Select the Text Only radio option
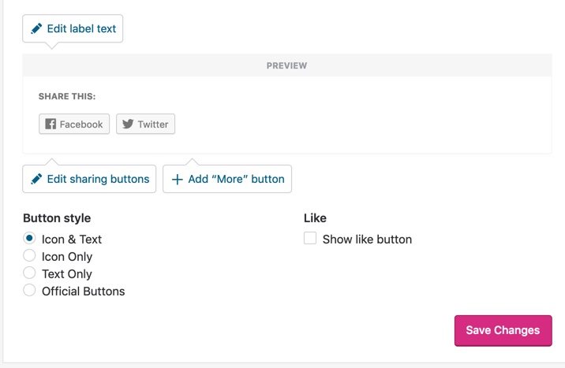The width and height of the screenshot is (565, 368). (29, 273)
